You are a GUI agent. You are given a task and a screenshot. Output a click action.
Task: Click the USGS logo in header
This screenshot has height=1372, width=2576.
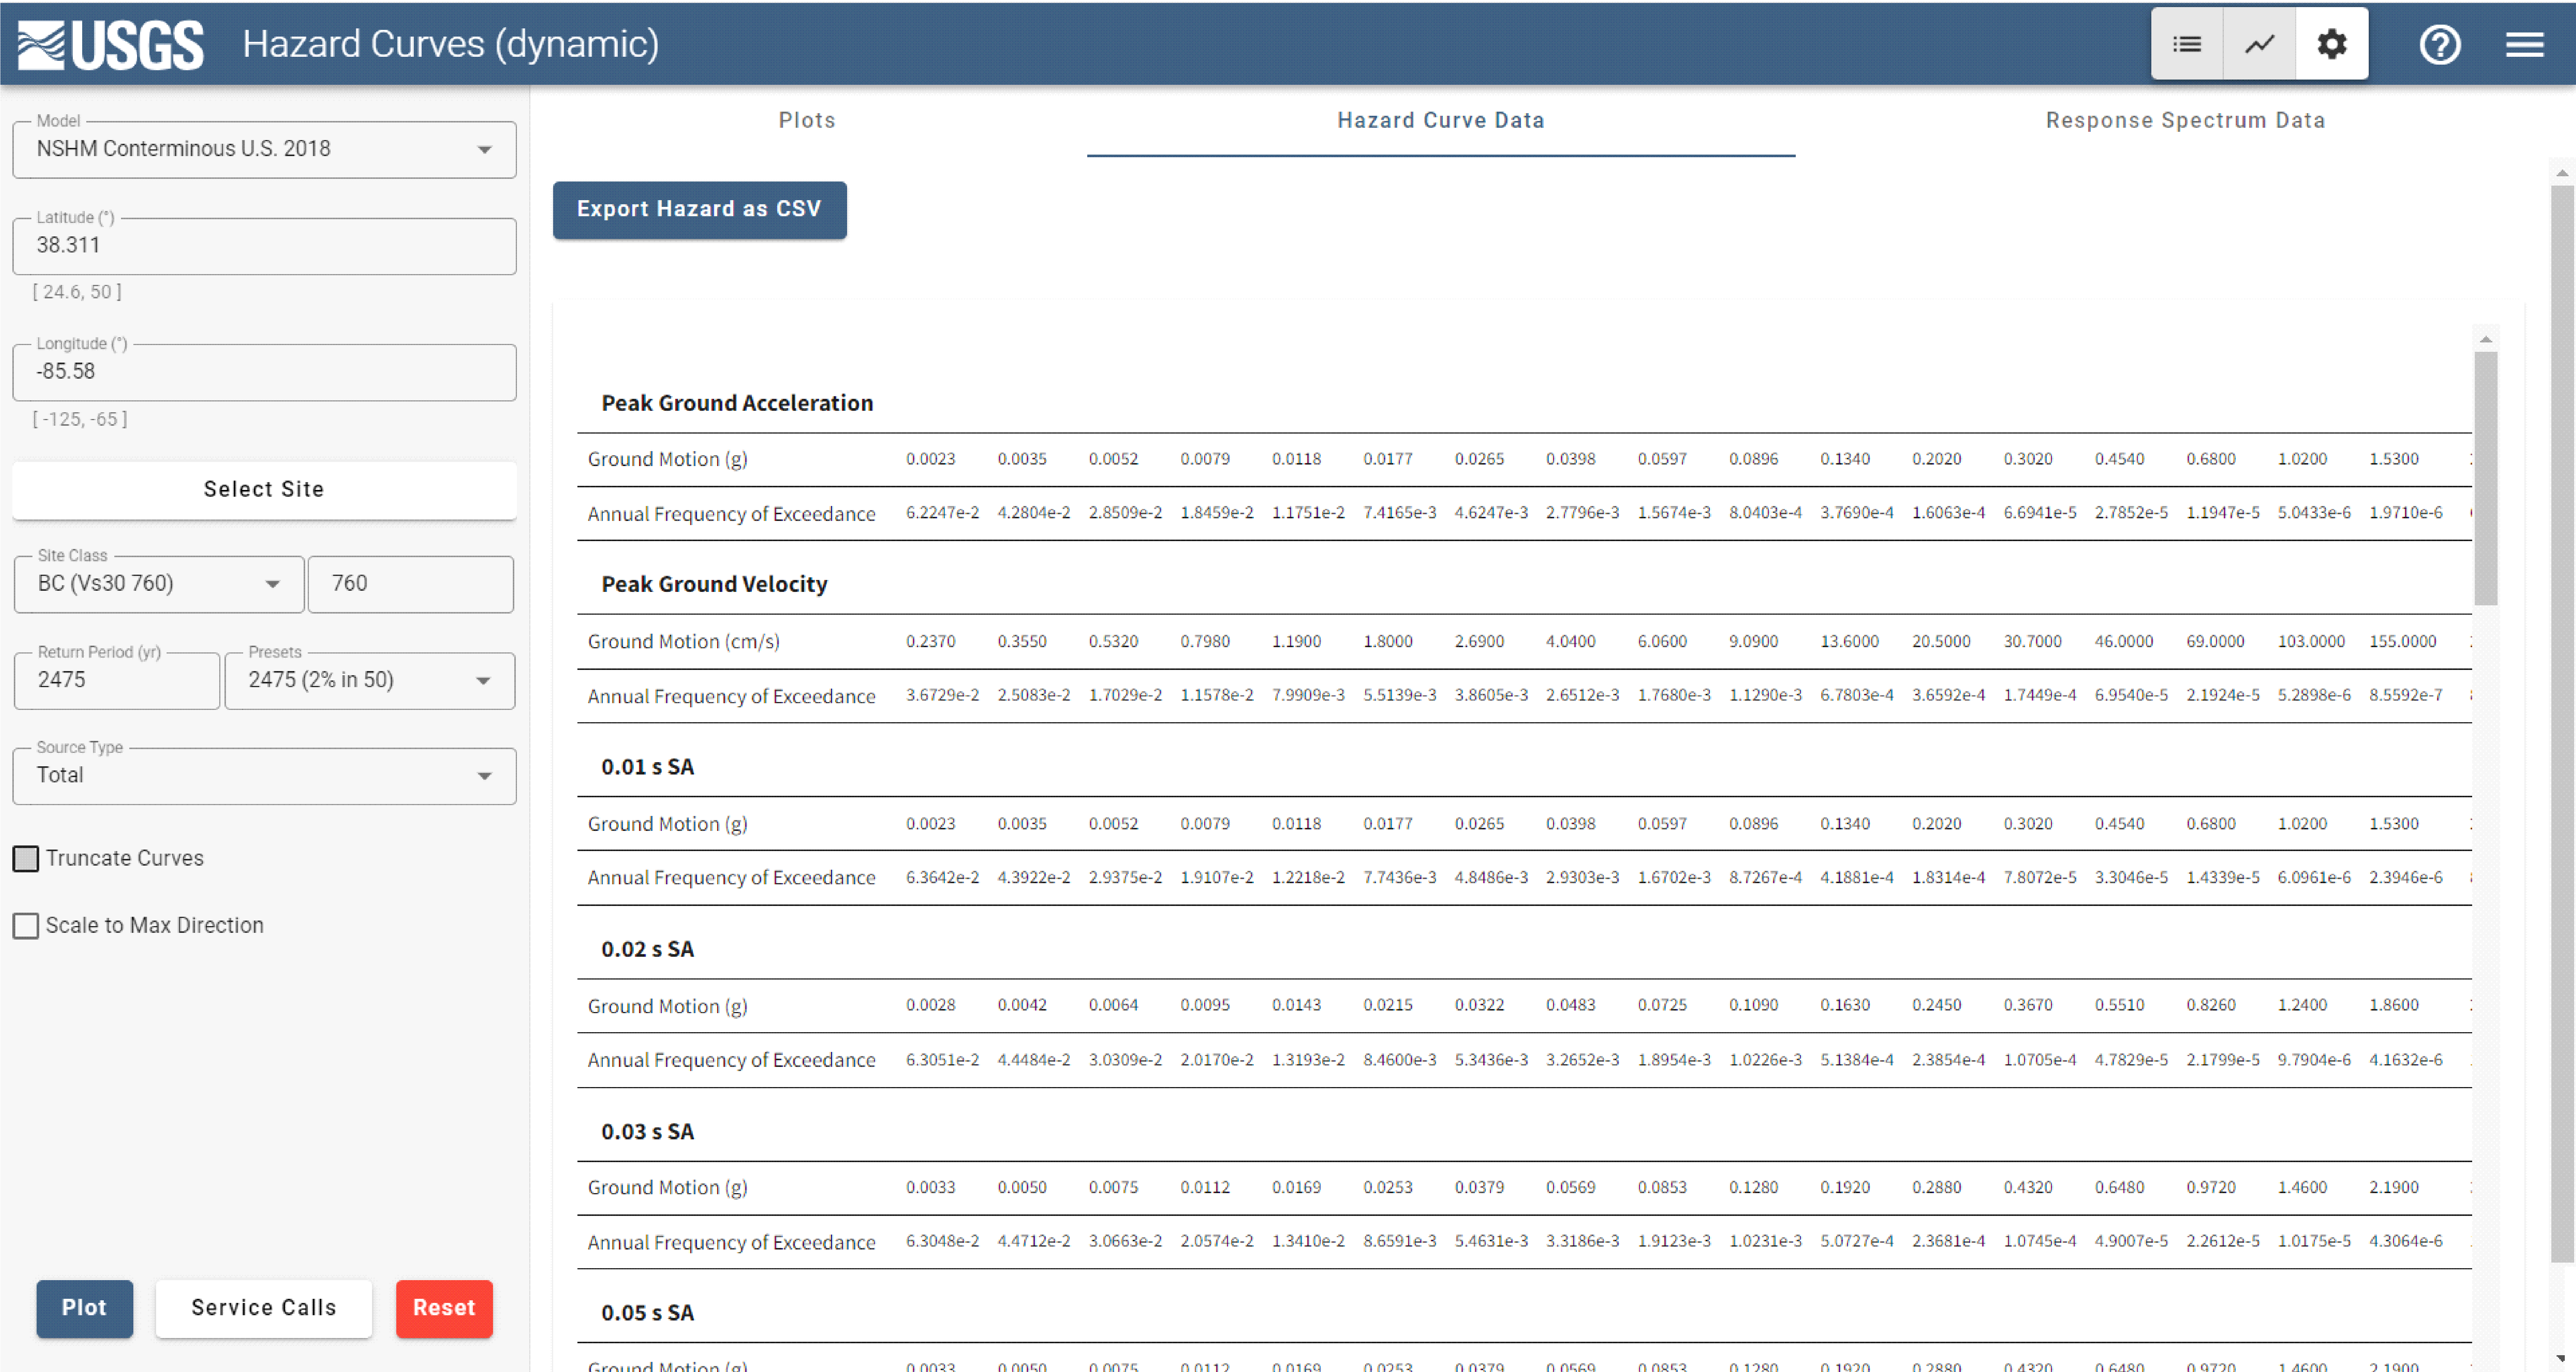111,45
